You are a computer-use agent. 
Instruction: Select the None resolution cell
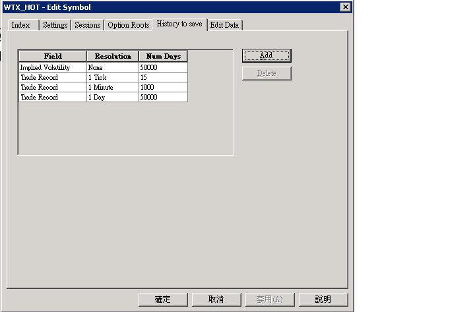tap(113, 67)
